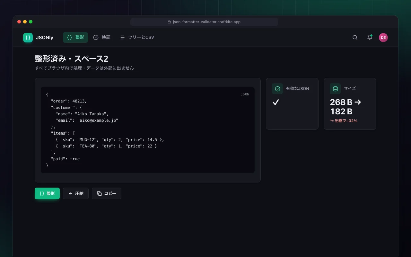
Task: Click the TEA-80 item line
Action: (106, 146)
